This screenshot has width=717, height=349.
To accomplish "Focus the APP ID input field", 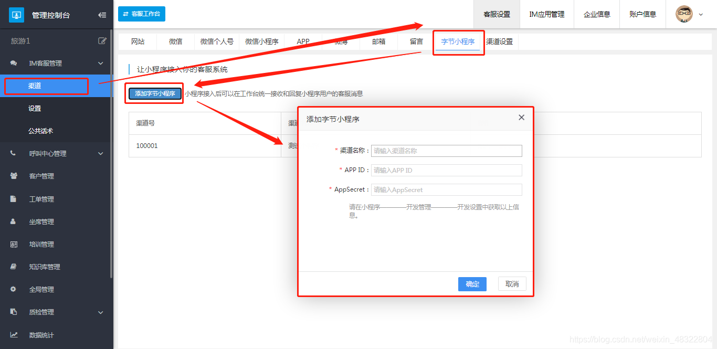I will click(x=447, y=170).
